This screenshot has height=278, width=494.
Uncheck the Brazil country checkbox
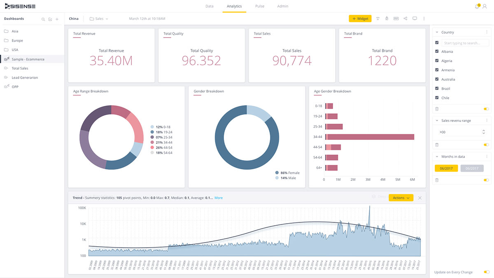tap(437, 88)
